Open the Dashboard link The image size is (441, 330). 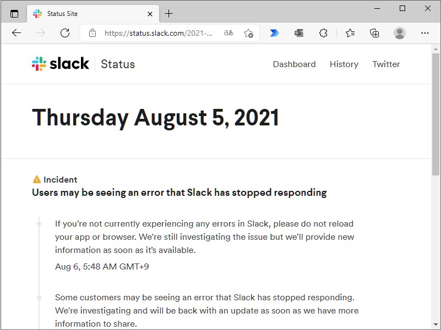coord(294,64)
